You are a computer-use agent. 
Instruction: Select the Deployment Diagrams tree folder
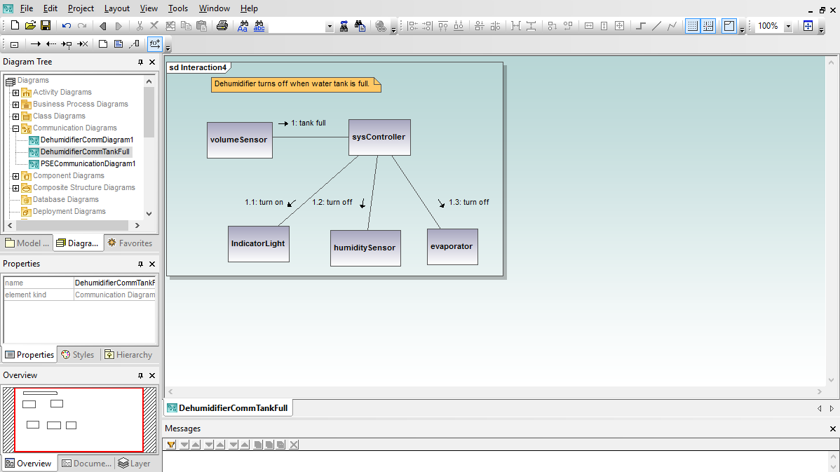[x=69, y=212]
